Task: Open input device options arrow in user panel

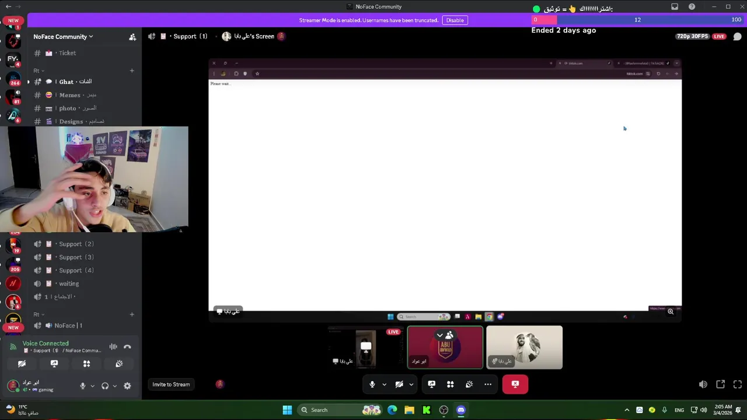Action: pos(92,386)
